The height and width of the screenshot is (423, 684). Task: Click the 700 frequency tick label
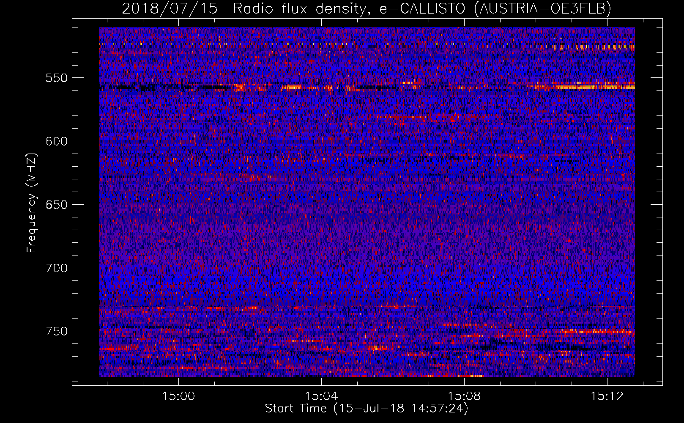click(57, 268)
